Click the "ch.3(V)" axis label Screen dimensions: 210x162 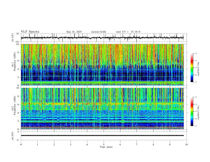coord(13,136)
